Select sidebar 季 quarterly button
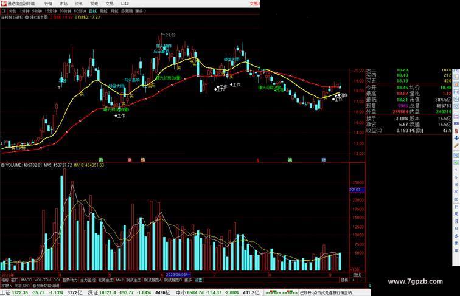Viewport: 460px width, 296px height. click(x=456, y=243)
